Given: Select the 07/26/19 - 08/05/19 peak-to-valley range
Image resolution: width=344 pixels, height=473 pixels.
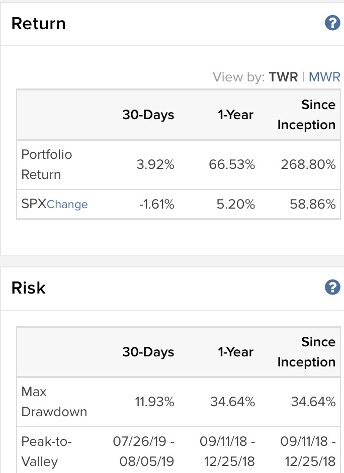Looking at the screenshot, I should pyautogui.click(x=144, y=451).
